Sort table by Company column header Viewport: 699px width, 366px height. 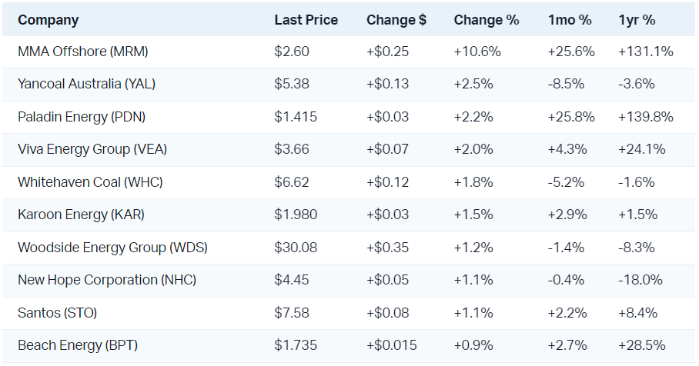[48, 20]
